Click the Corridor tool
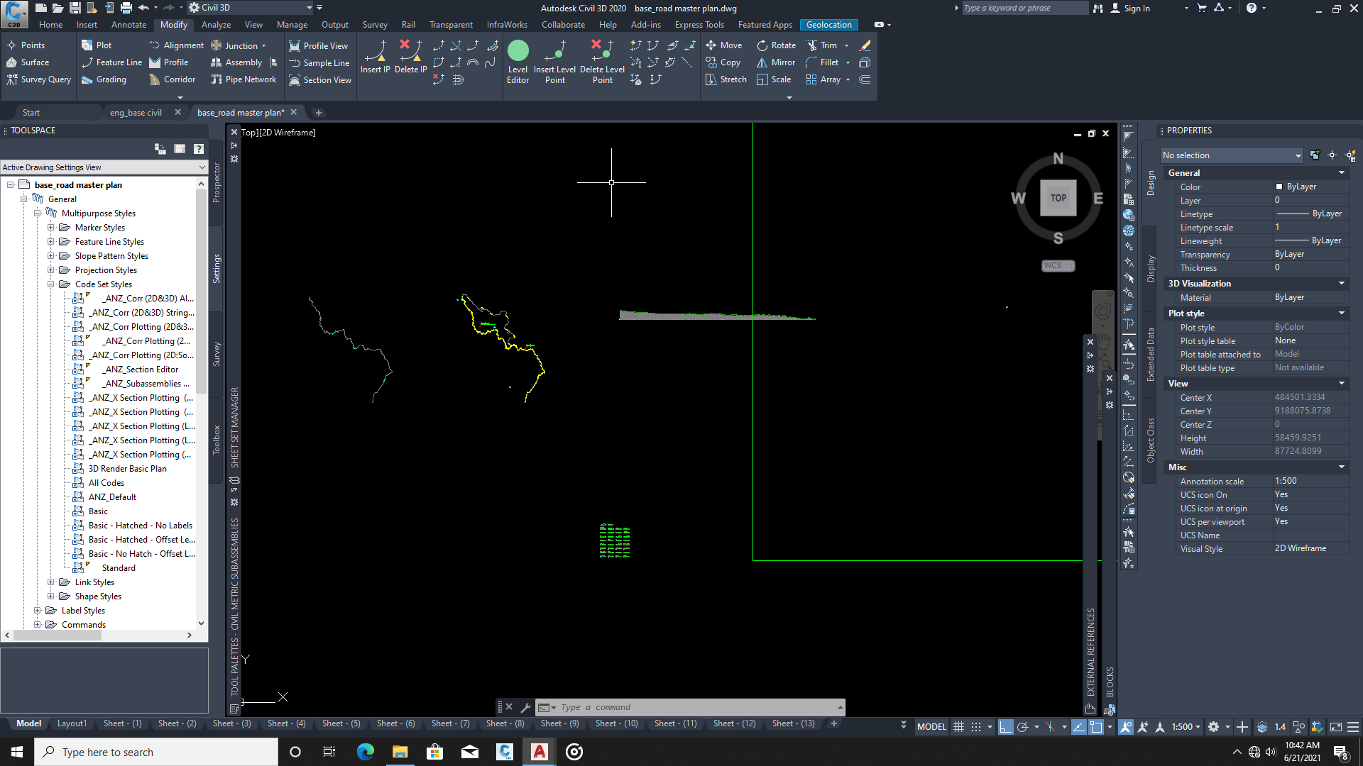Image resolution: width=1363 pixels, height=766 pixels. pos(172,79)
